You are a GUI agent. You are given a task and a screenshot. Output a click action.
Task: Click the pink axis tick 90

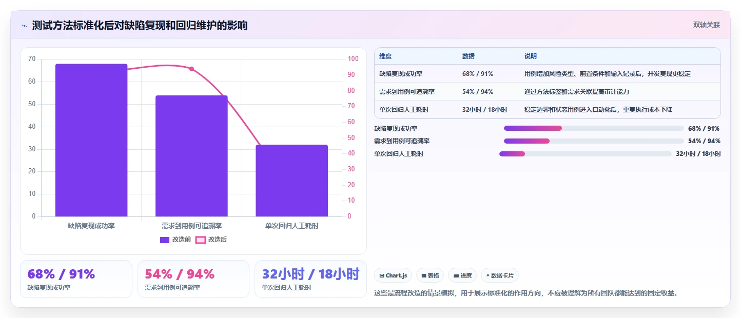click(x=352, y=75)
